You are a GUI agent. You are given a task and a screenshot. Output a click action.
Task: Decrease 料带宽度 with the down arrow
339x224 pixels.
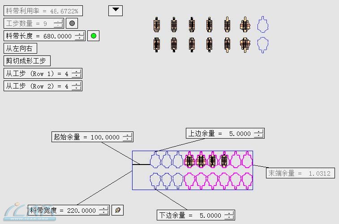[x=104, y=212]
